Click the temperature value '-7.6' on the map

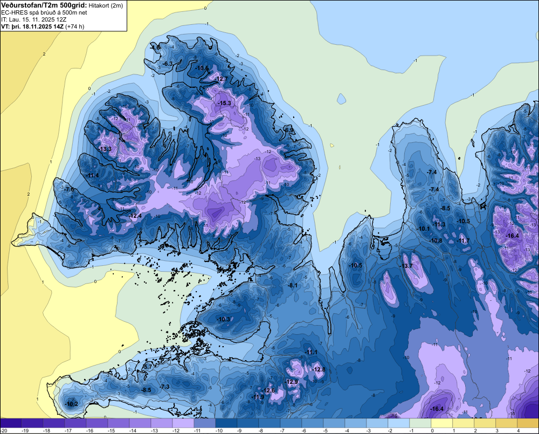[69, 189]
